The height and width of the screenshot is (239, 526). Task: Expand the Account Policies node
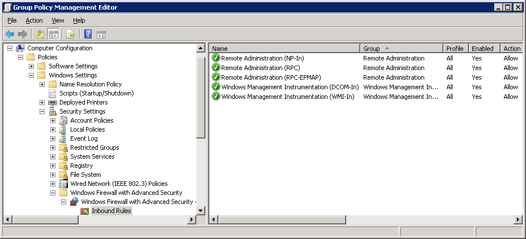(53, 121)
